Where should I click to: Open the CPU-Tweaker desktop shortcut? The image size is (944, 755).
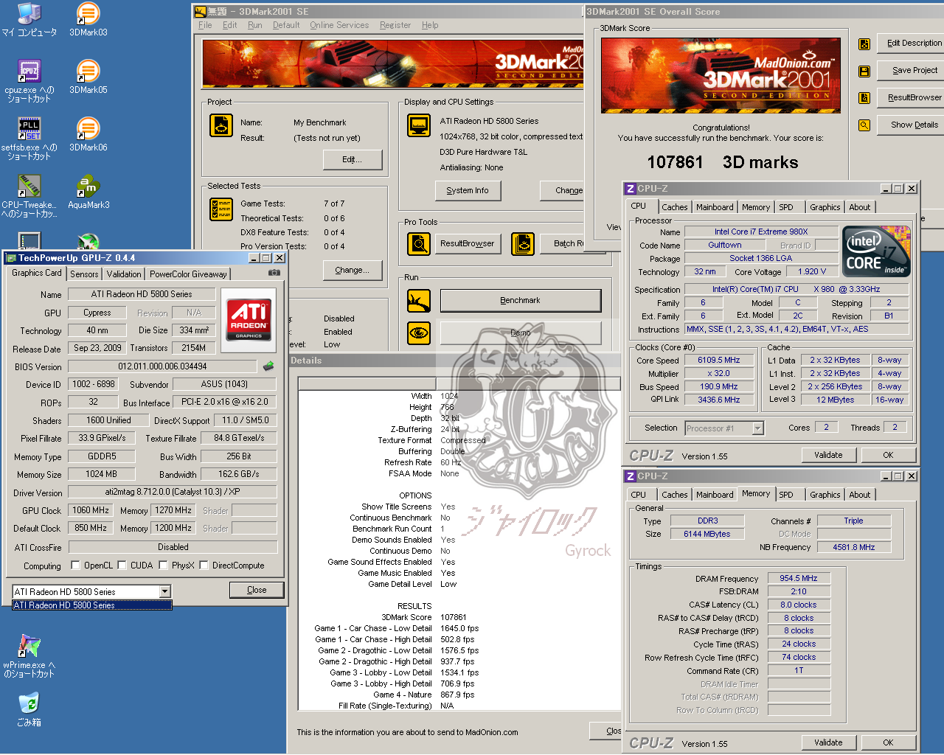point(29,195)
